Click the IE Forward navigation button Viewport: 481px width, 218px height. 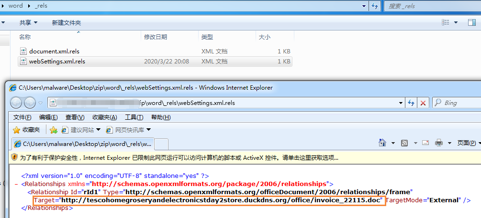[30, 103]
